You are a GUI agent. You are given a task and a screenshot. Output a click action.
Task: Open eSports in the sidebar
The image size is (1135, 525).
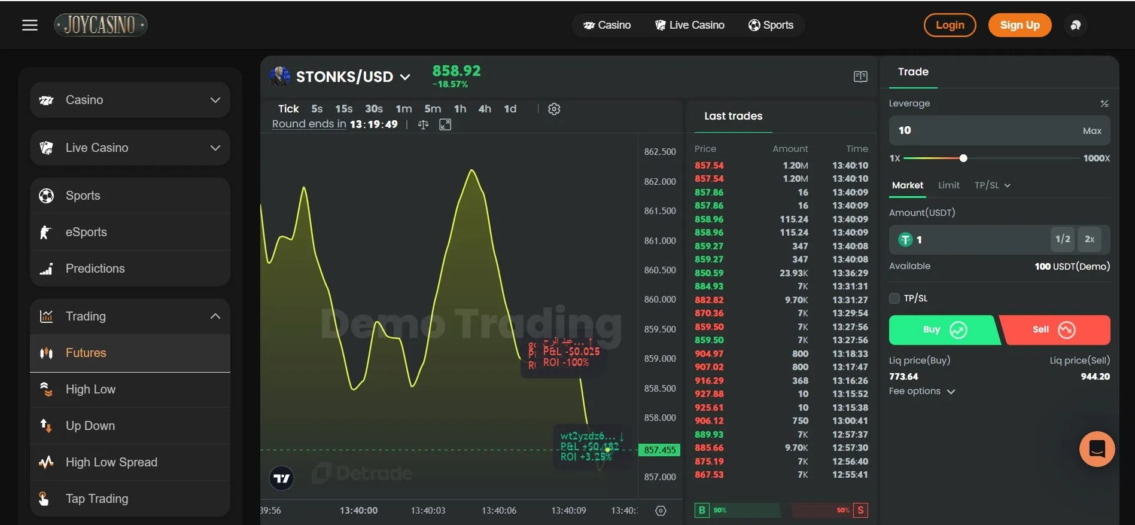tap(130, 232)
